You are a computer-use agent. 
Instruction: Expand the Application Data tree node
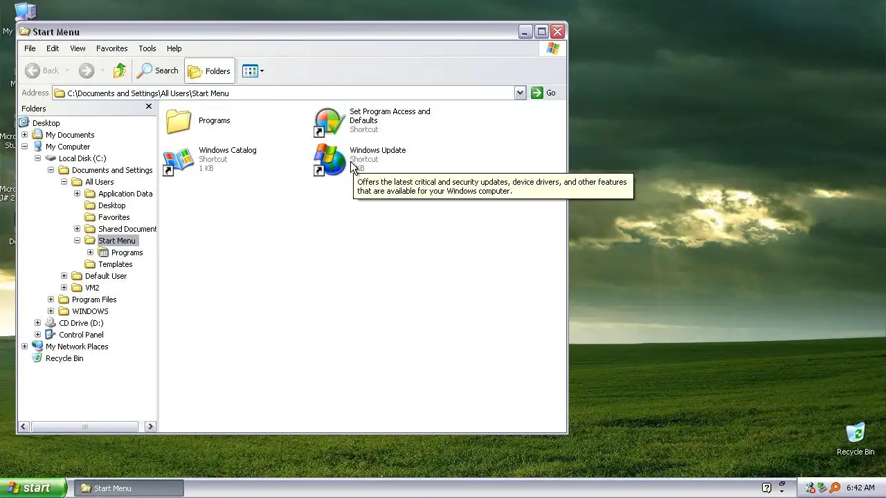(x=77, y=194)
